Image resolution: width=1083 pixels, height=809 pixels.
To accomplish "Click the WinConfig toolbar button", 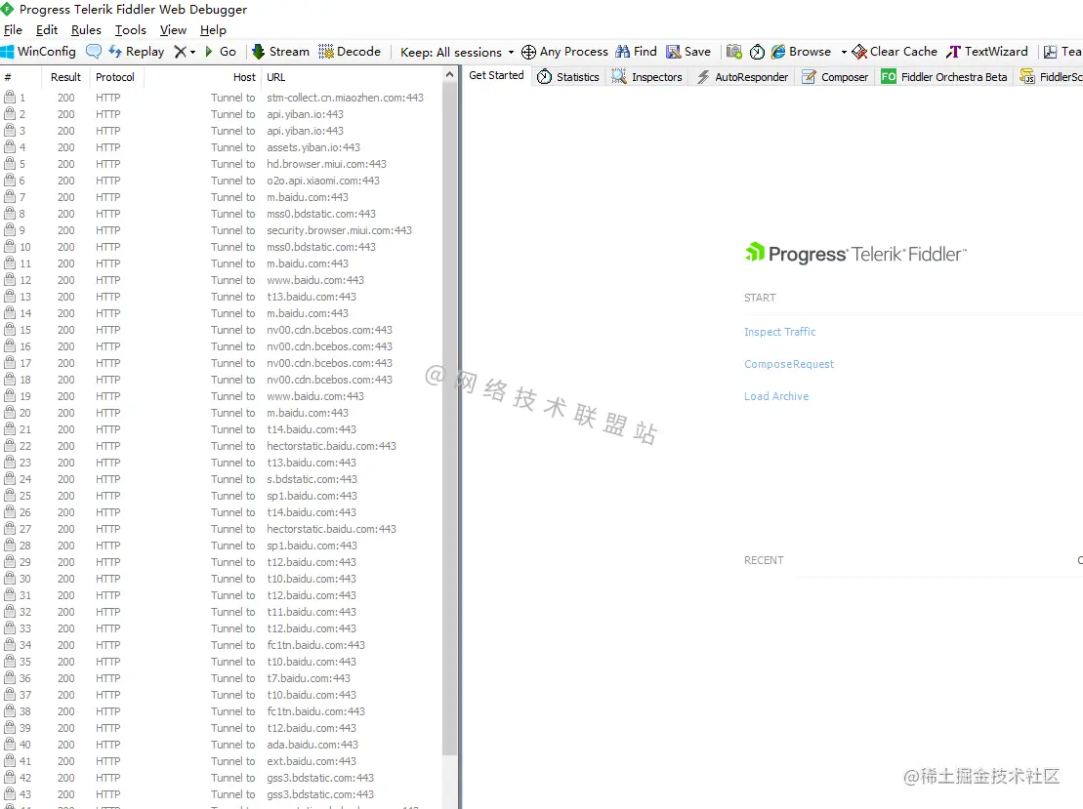I will [x=39, y=52].
